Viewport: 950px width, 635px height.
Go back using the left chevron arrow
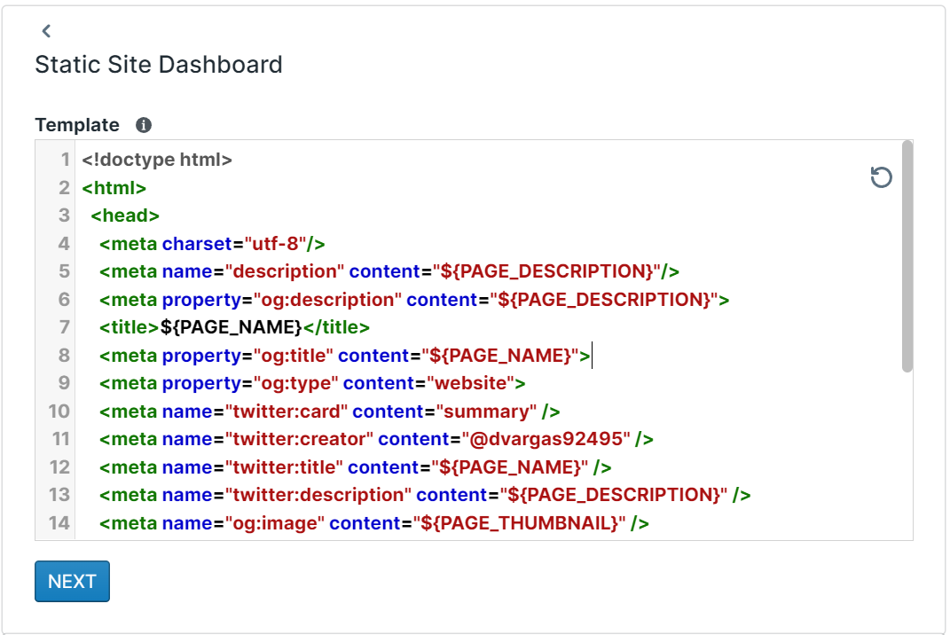46,31
